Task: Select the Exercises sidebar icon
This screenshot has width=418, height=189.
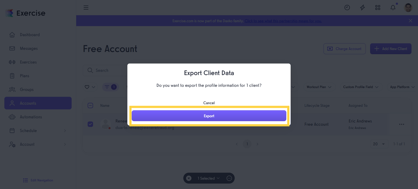Action: coord(12,62)
